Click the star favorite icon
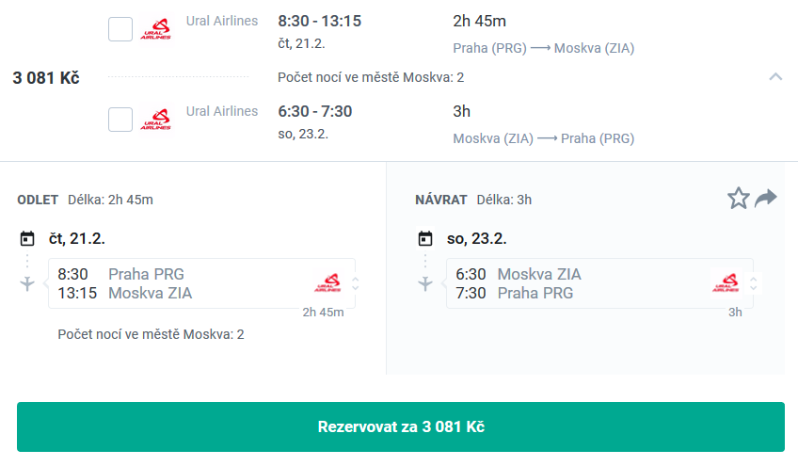The height and width of the screenshot is (466, 798). (738, 198)
